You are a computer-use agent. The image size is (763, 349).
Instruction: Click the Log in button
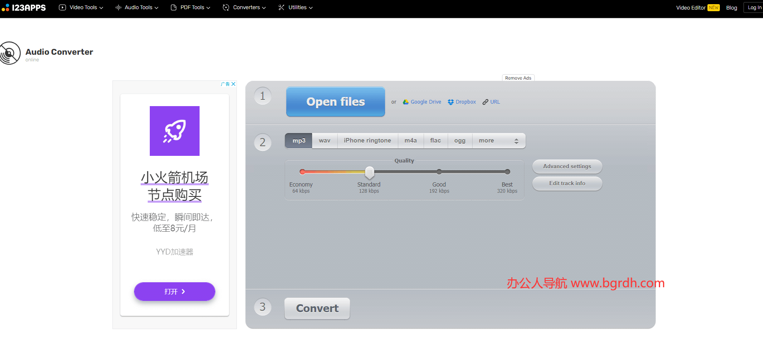754,7
